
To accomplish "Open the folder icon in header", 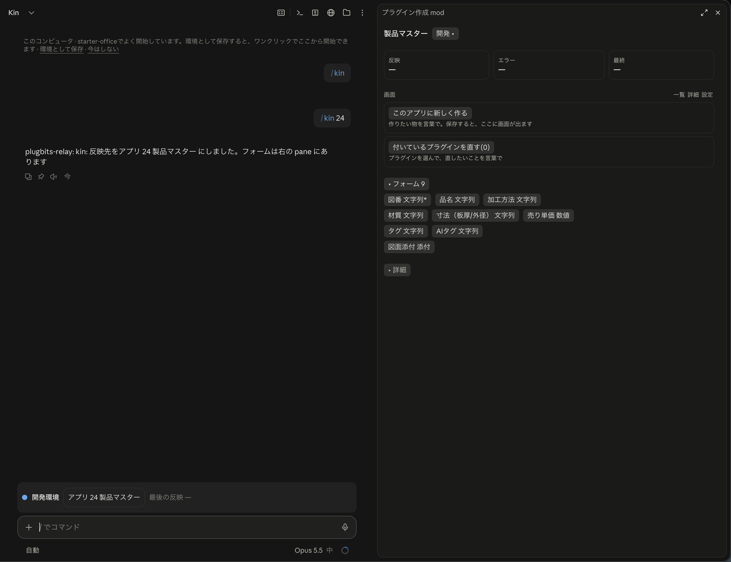I will [346, 13].
